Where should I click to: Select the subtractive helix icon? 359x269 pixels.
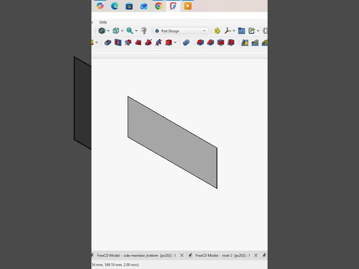(x=158, y=43)
